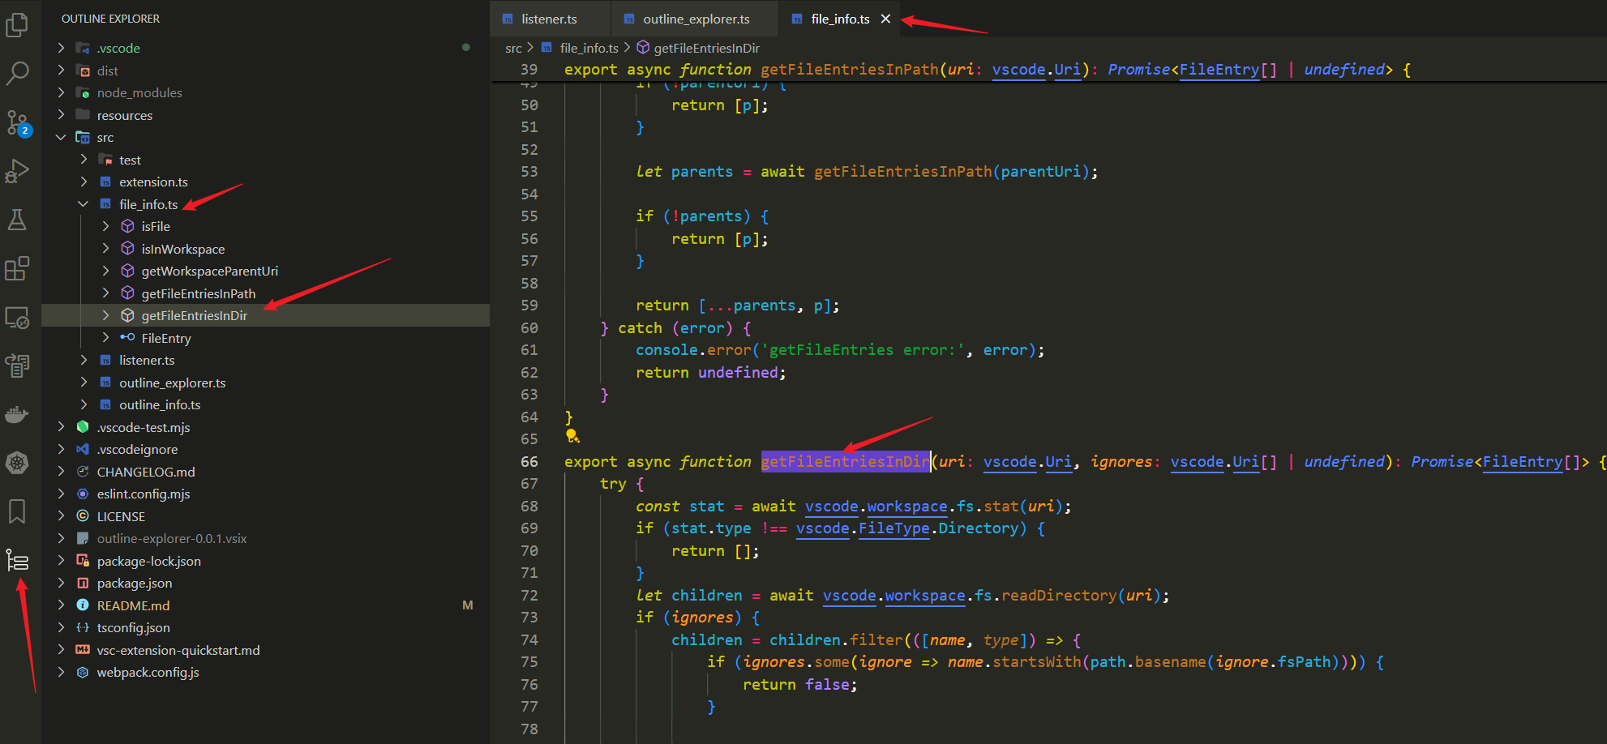Switch to the outline_explorer.ts tab
This screenshot has width=1607, height=744.
[696, 19]
